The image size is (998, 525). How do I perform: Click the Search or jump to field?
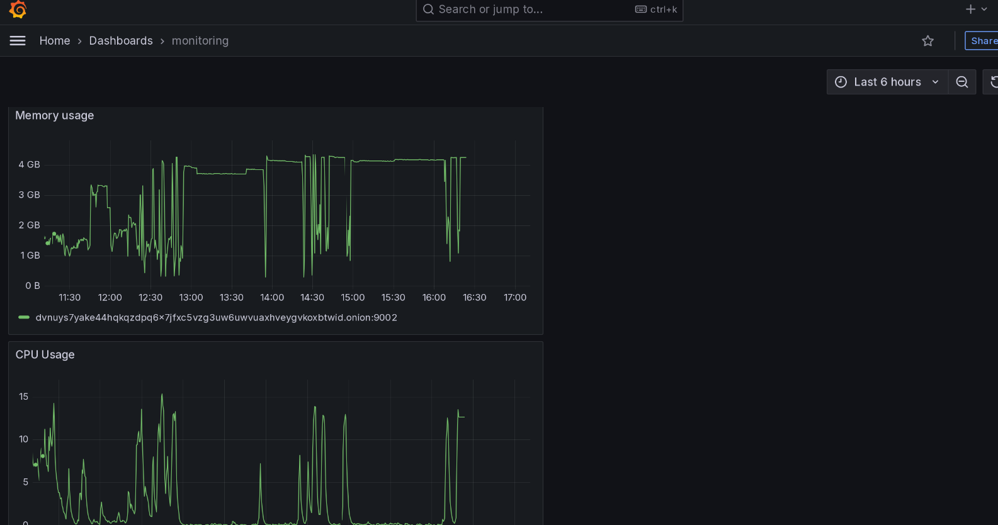[x=549, y=9]
